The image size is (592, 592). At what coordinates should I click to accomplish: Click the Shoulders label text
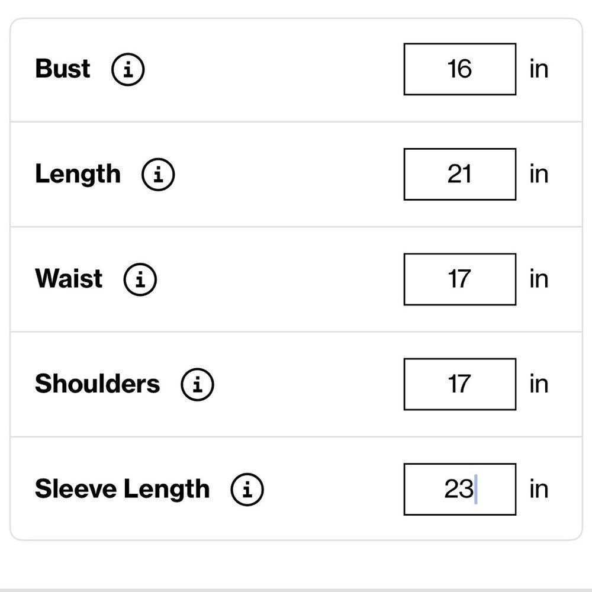coord(97,384)
